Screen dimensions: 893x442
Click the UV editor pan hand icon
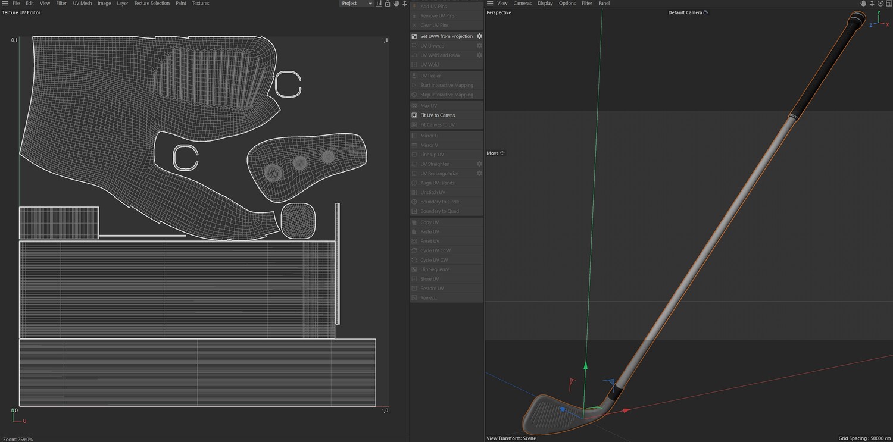coord(396,4)
